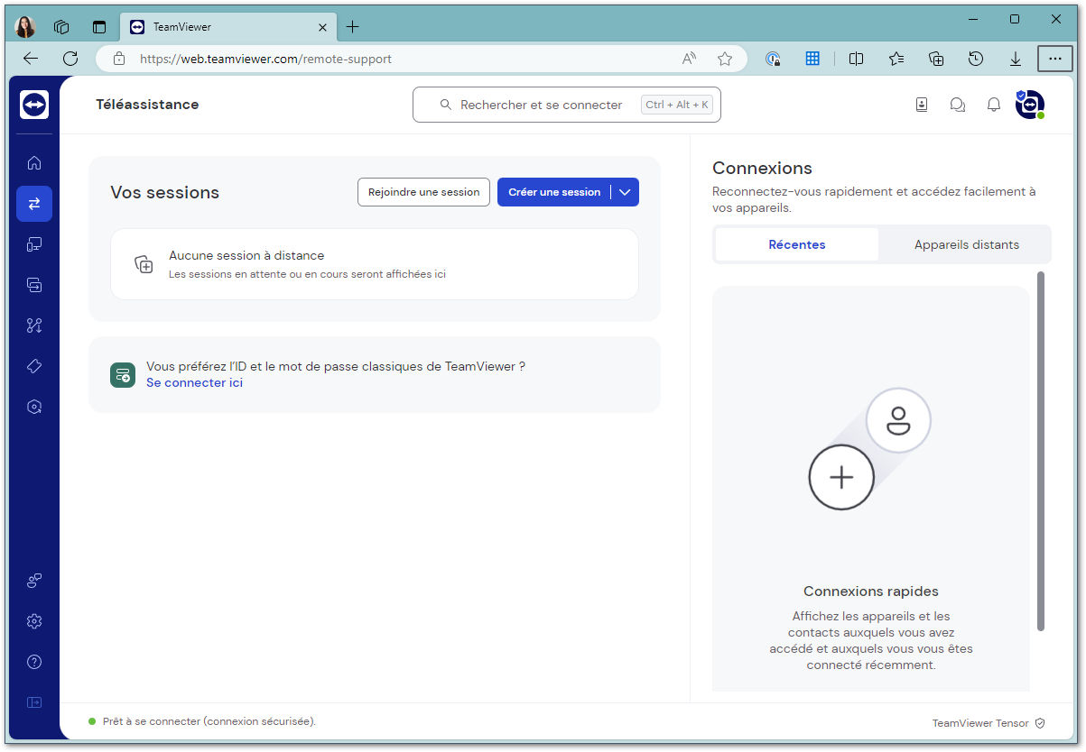
Task: Collapse the sidebar with bottom panel icon
Action: click(34, 702)
